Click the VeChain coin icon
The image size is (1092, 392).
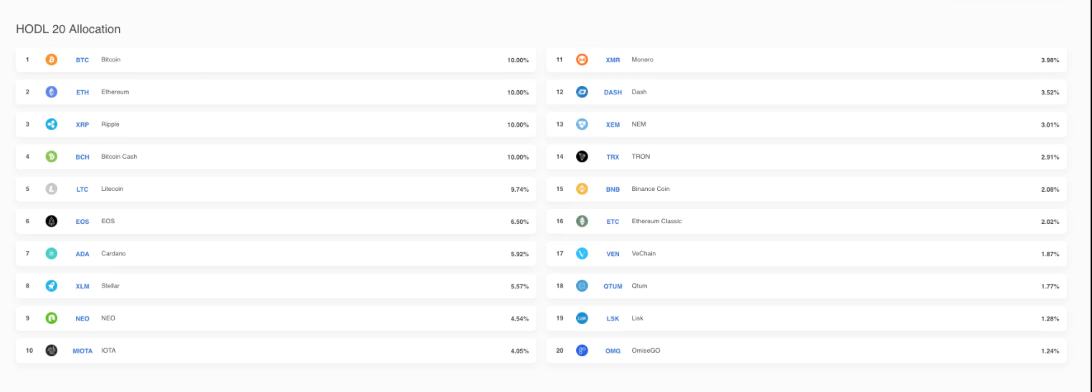(582, 253)
